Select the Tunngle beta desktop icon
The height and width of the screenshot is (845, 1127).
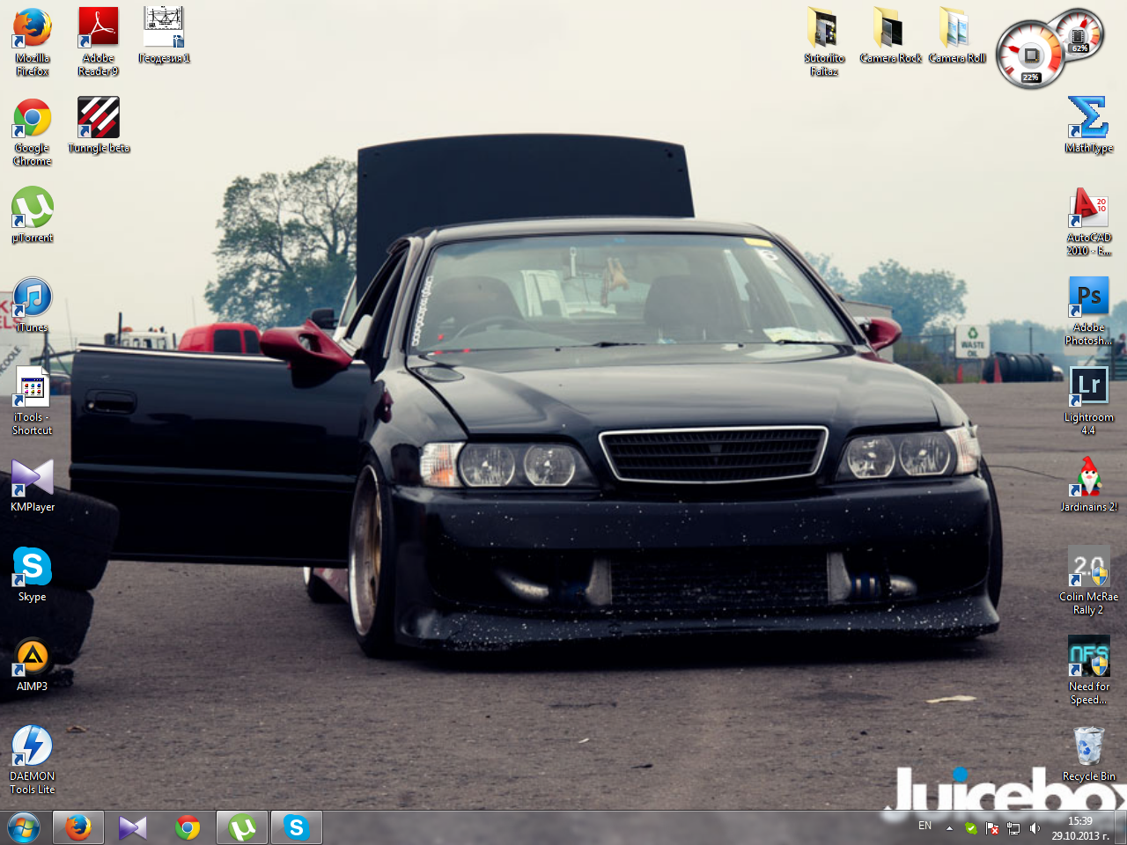click(x=99, y=125)
